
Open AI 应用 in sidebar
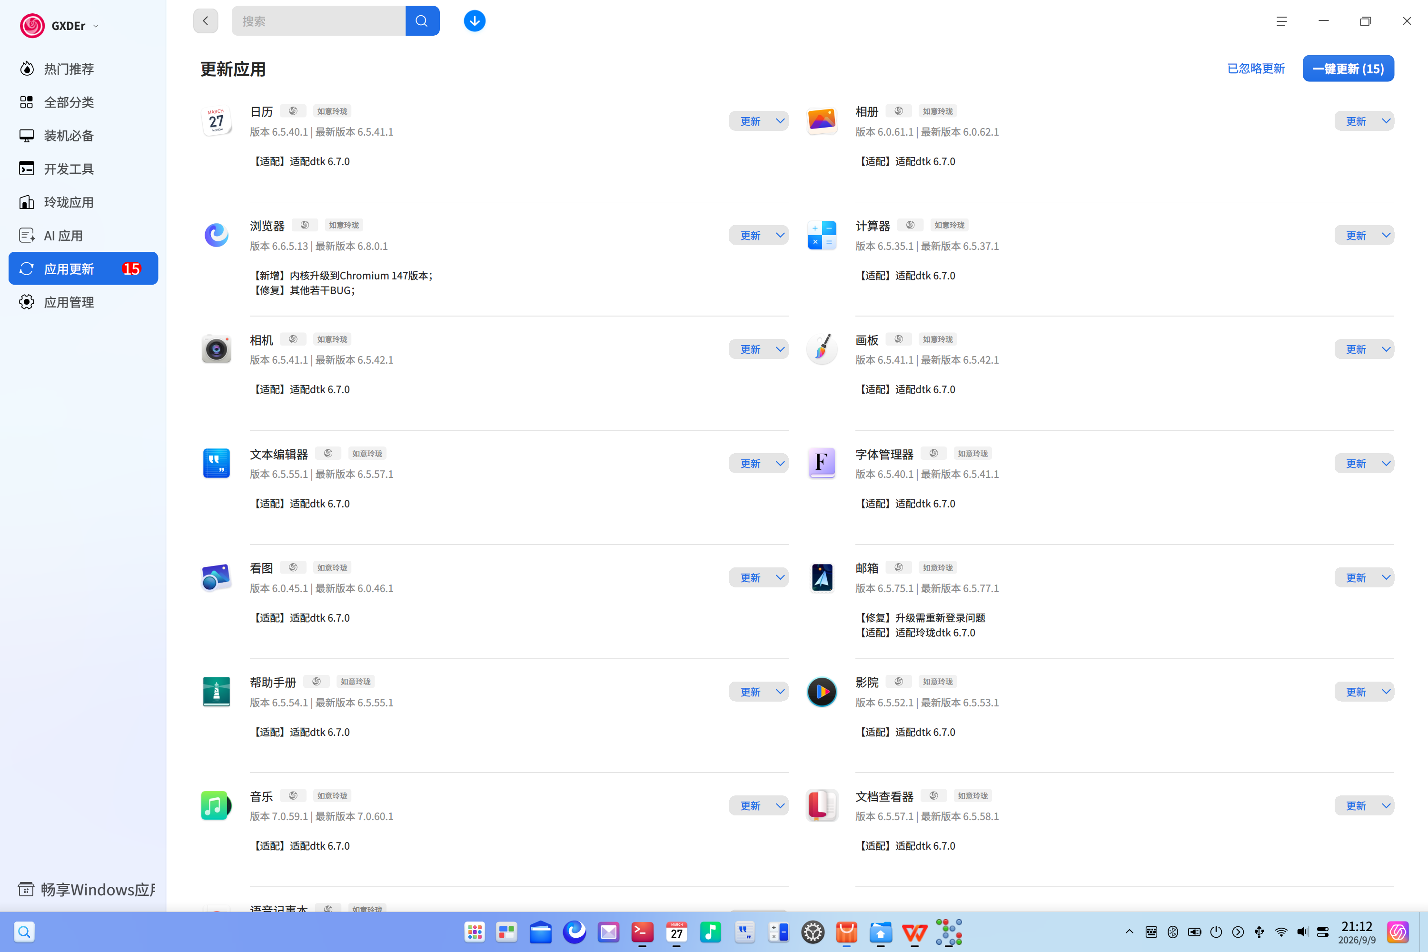(83, 236)
